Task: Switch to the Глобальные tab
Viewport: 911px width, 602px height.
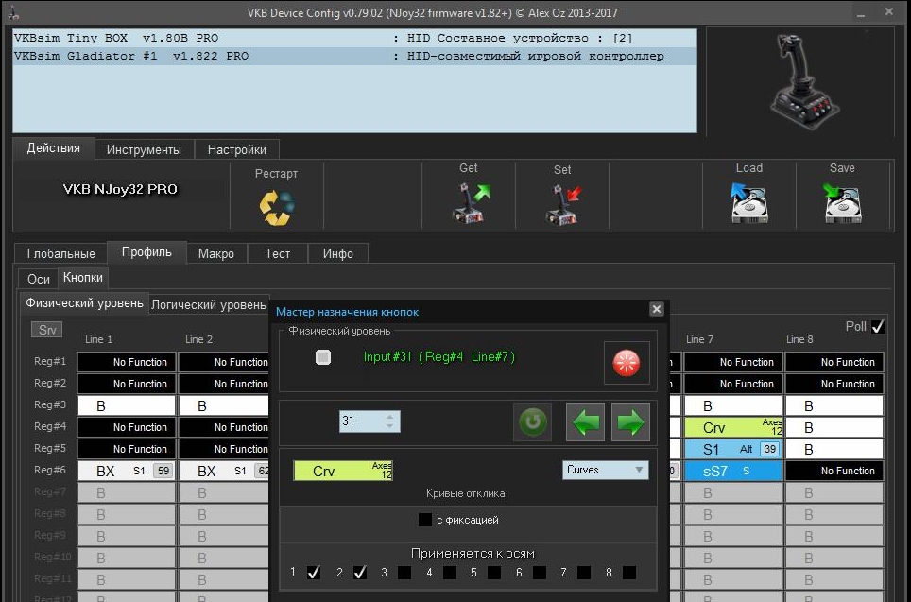Action: [x=61, y=253]
